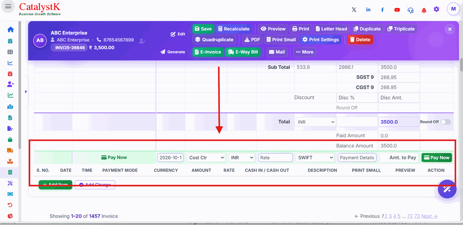This screenshot has height=225, width=463.
Task: Download the invoice as PDF
Action: pos(252,40)
